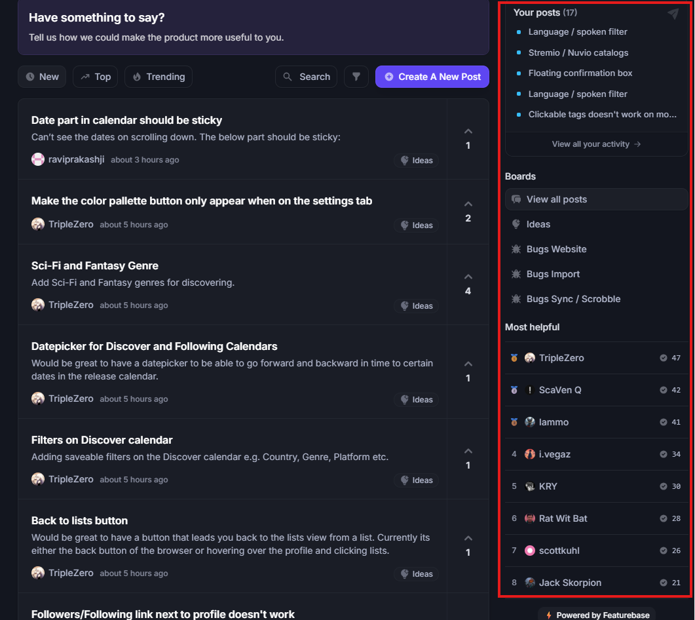
Task: Open View all your activity link
Action: click(x=596, y=144)
